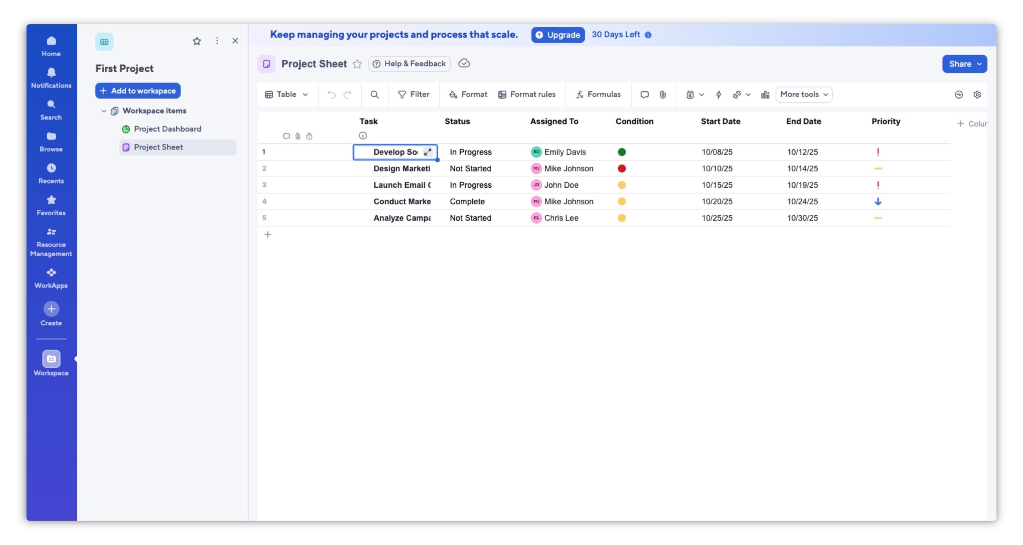Click the search magnifier in toolbar
The image size is (1023, 545).
point(374,95)
